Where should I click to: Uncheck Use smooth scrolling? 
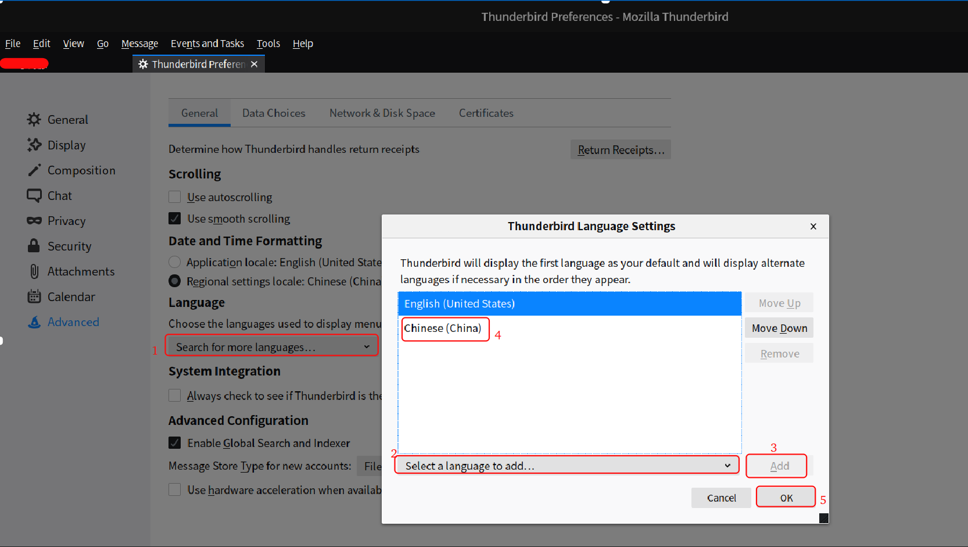[x=174, y=219]
